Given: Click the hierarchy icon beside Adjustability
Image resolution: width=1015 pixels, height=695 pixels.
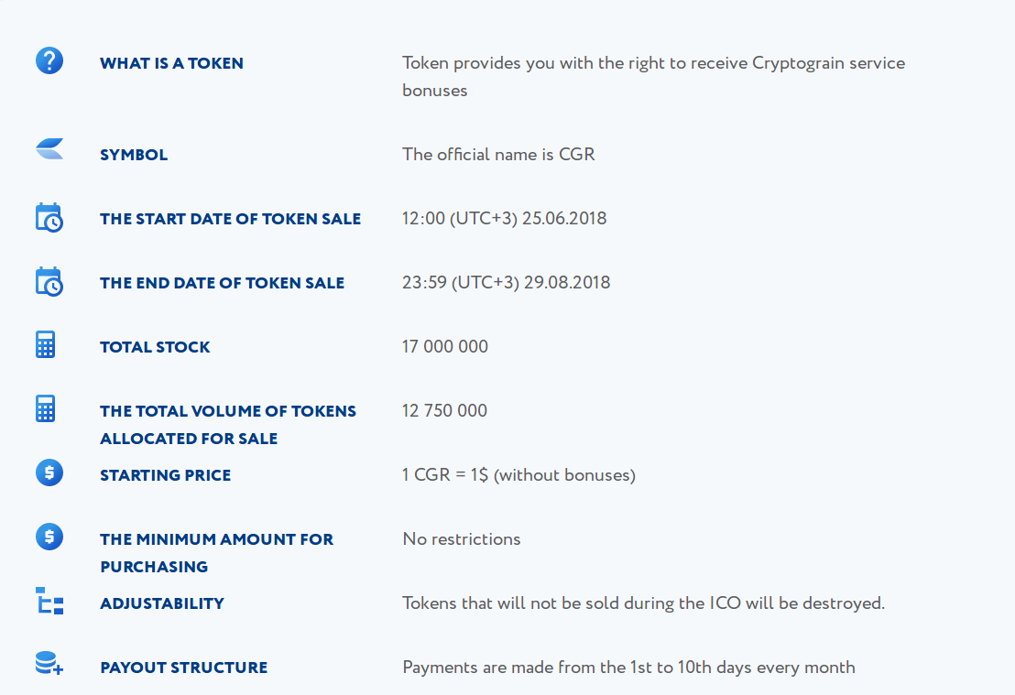Looking at the screenshot, I should [x=49, y=601].
